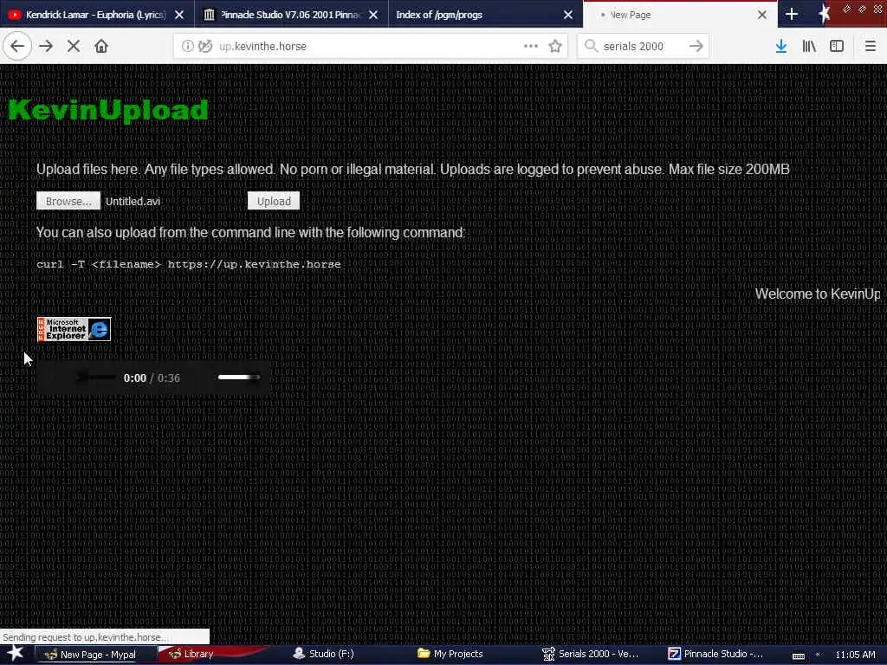This screenshot has height=665, width=887.
Task: Open the home page via house icon
Action: pyautogui.click(x=101, y=47)
